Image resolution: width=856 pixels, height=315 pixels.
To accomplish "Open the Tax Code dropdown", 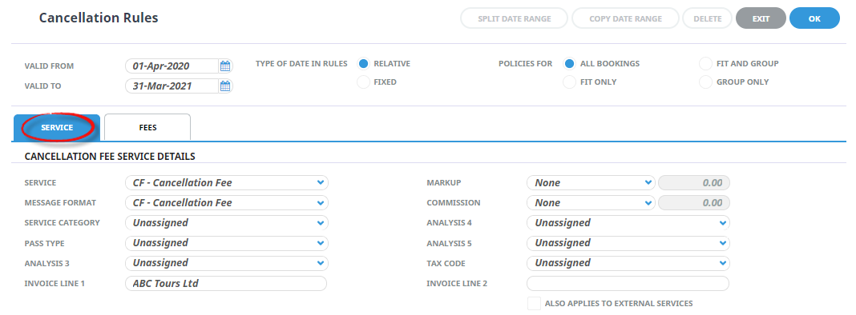I will (628, 263).
